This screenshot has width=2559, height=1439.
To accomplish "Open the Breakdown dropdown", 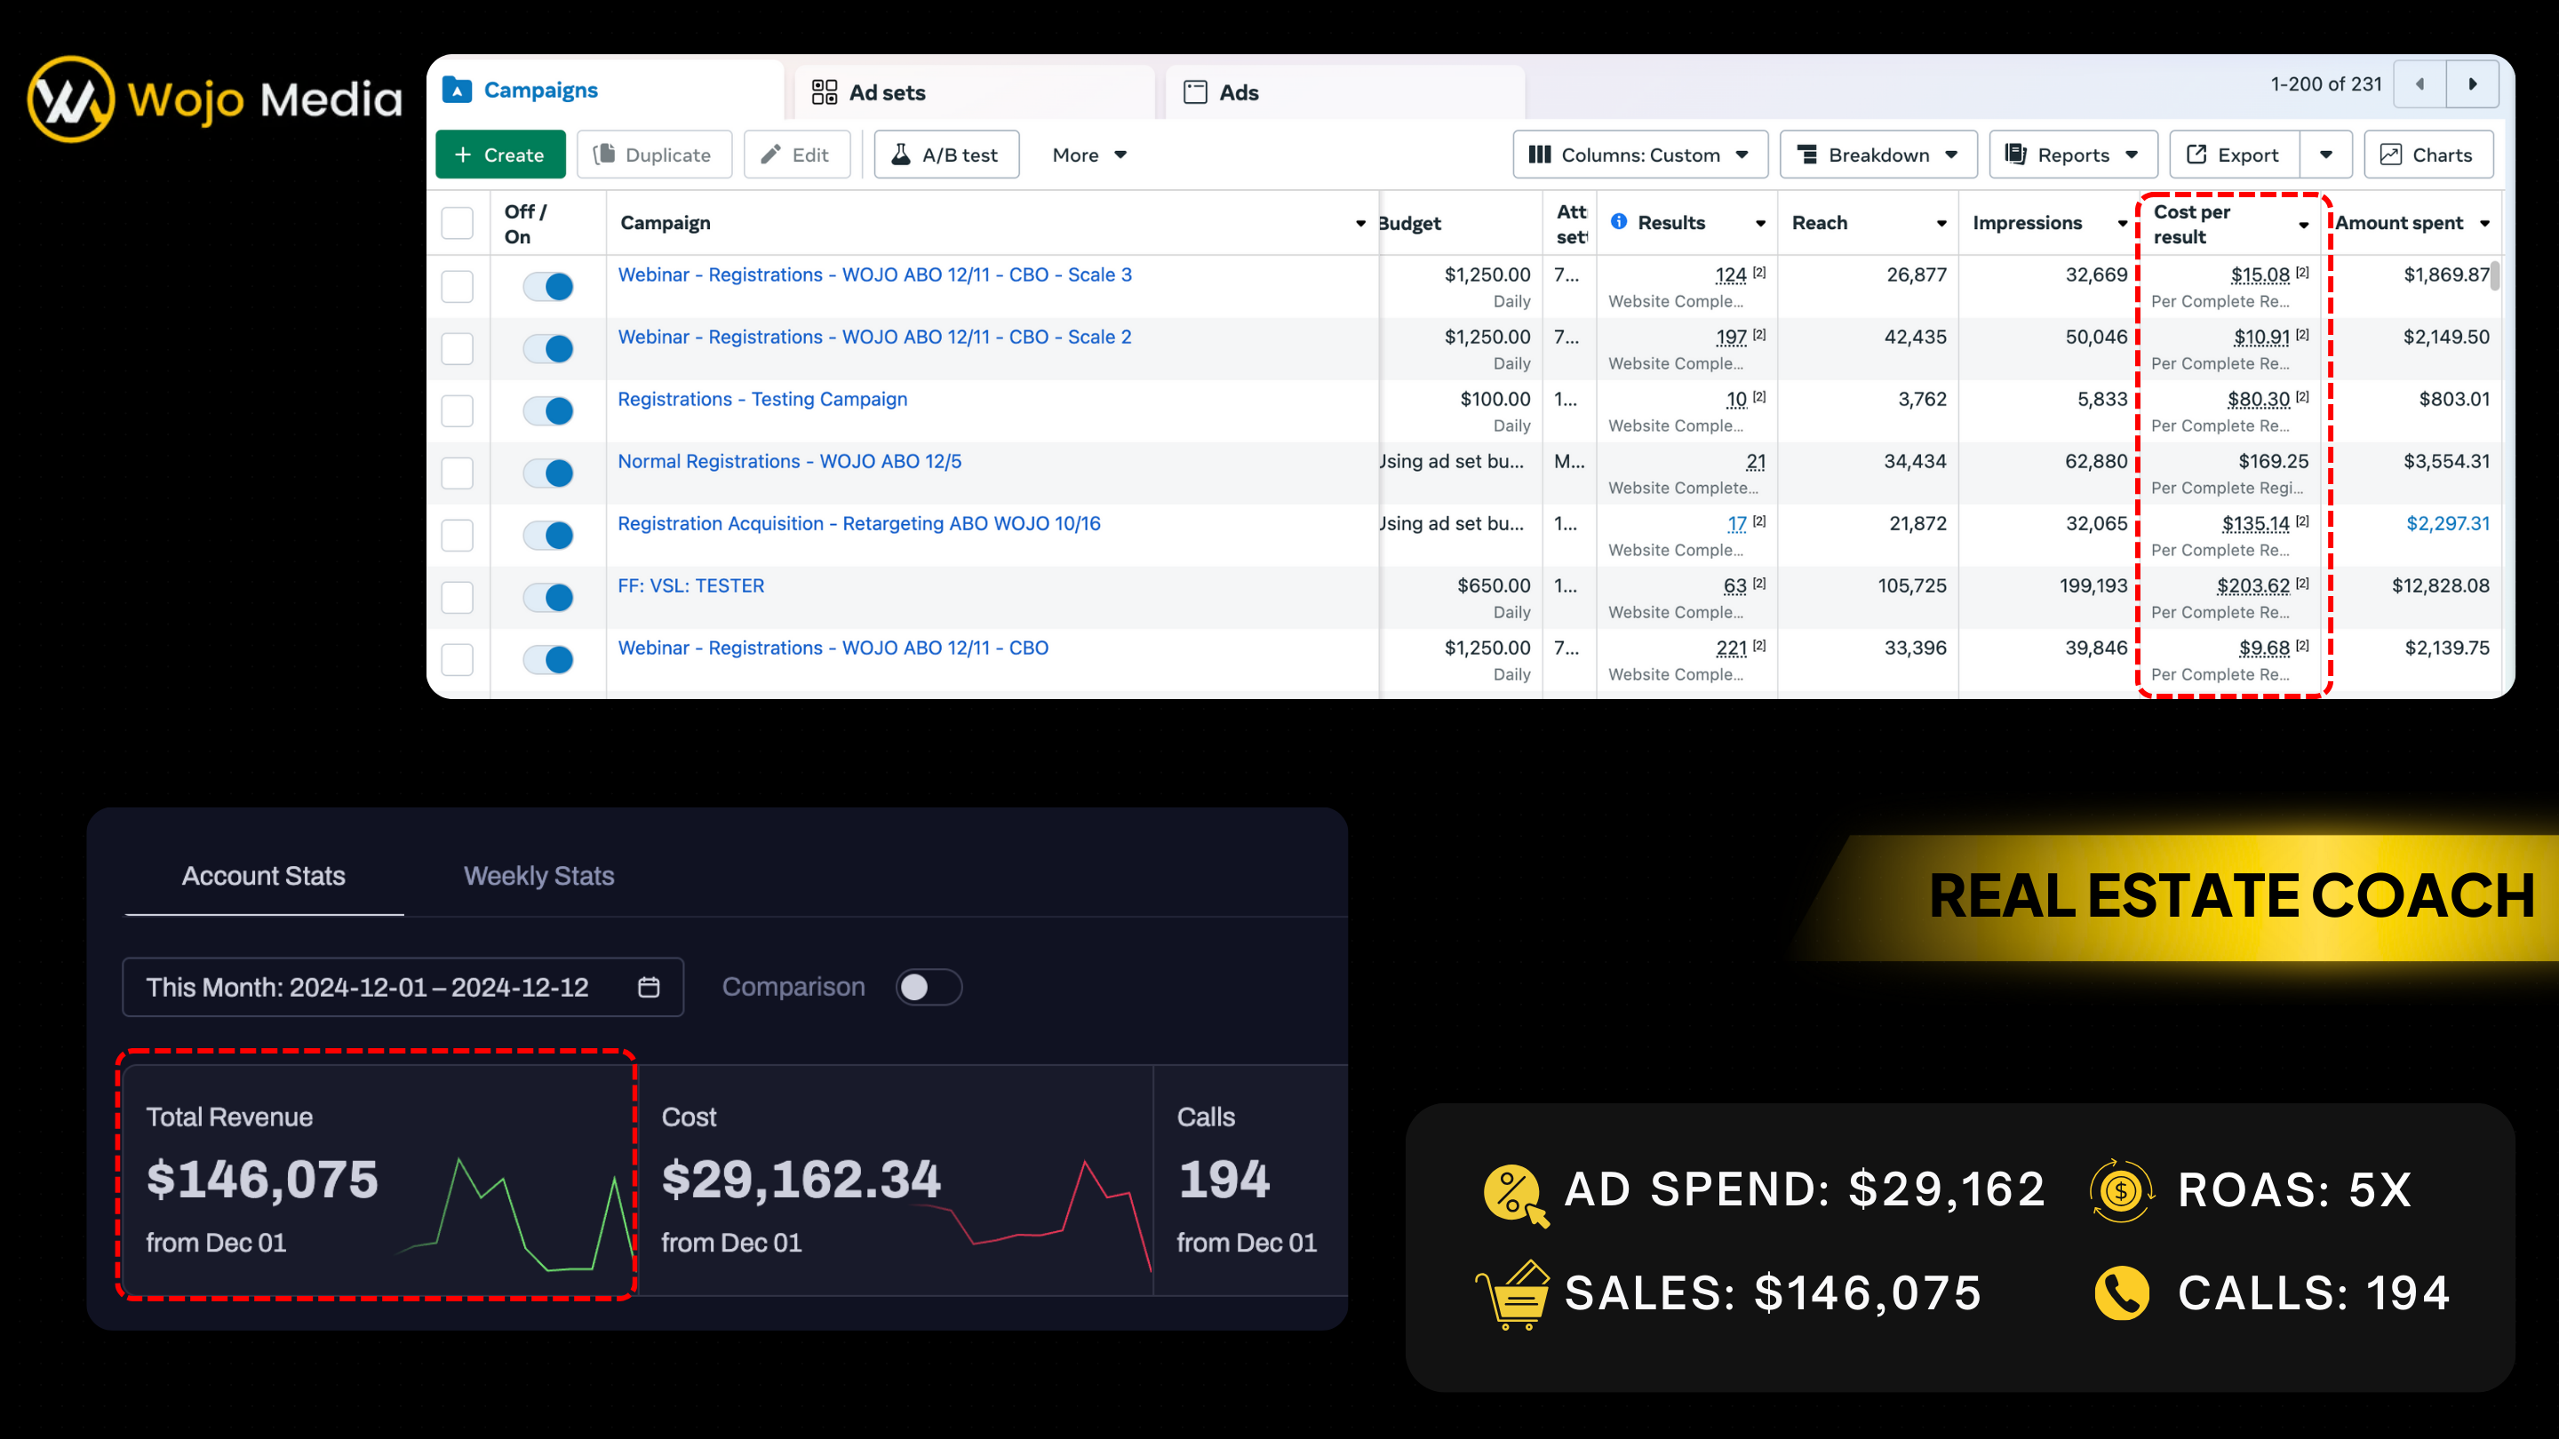I will click(x=1877, y=155).
